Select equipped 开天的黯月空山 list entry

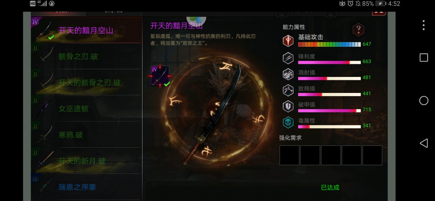[x=86, y=30]
